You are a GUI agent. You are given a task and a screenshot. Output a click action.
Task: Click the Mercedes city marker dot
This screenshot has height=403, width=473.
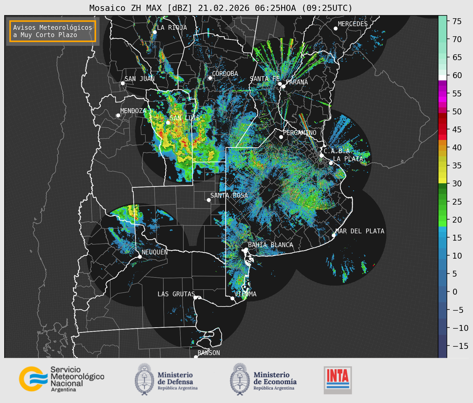coord(335,29)
